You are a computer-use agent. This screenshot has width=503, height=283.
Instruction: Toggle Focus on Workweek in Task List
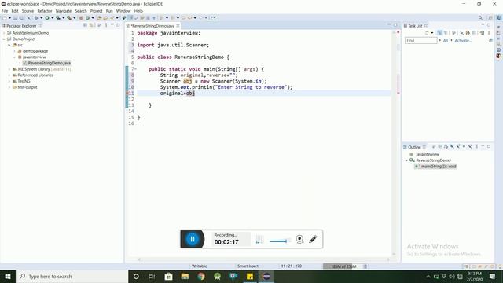[x=453, y=33]
